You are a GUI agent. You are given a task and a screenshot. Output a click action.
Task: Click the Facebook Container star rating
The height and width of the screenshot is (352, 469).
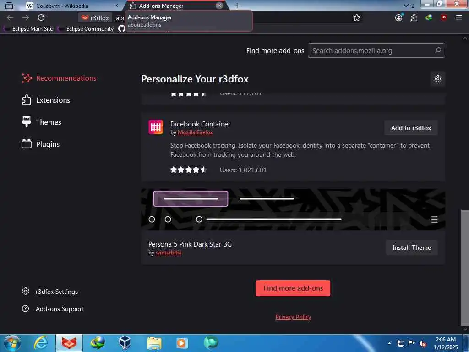point(188,170)
